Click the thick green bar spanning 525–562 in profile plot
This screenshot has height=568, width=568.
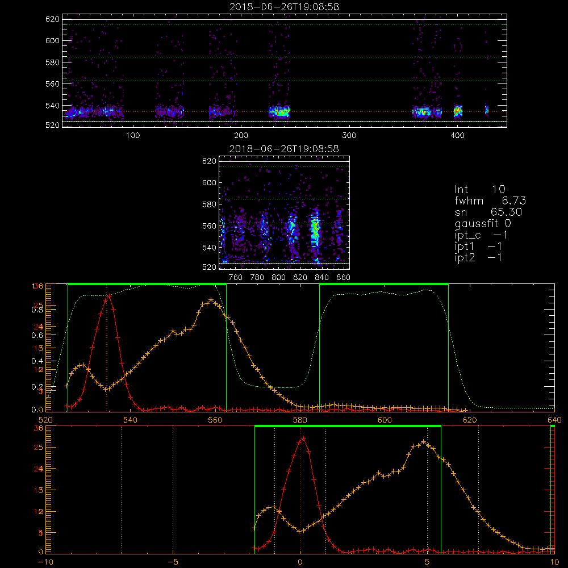pos(147,285)
